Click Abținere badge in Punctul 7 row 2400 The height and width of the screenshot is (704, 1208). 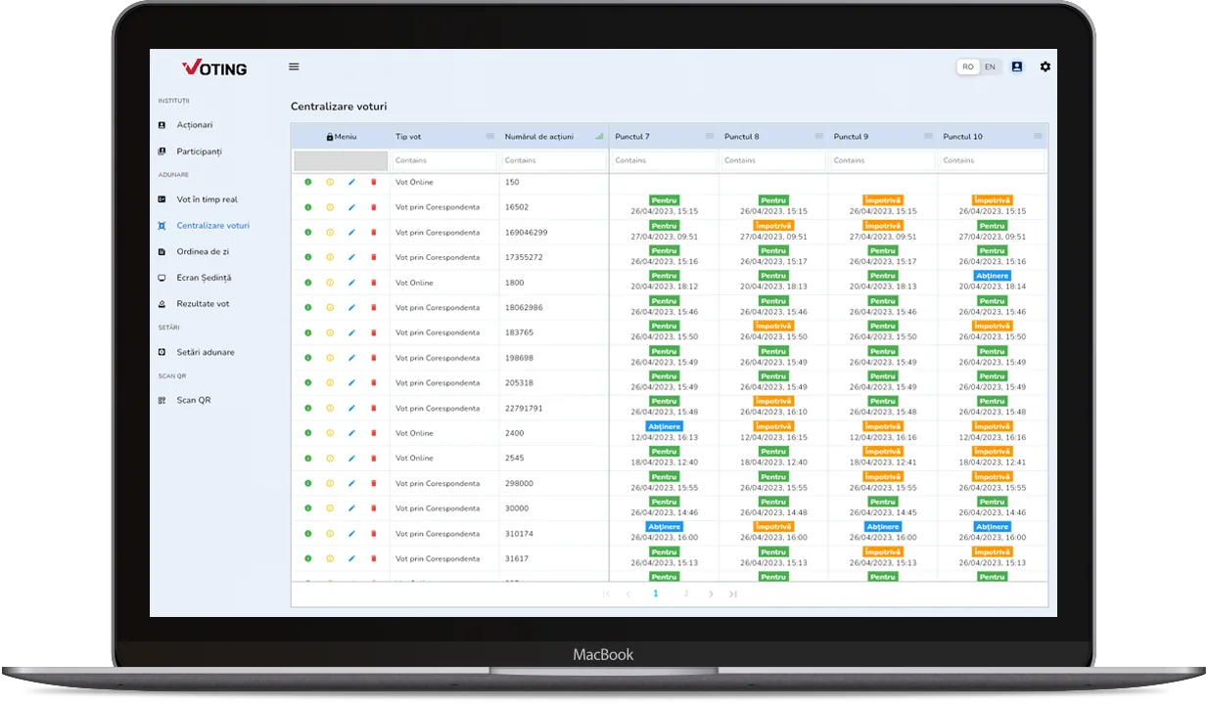[665, 426]
